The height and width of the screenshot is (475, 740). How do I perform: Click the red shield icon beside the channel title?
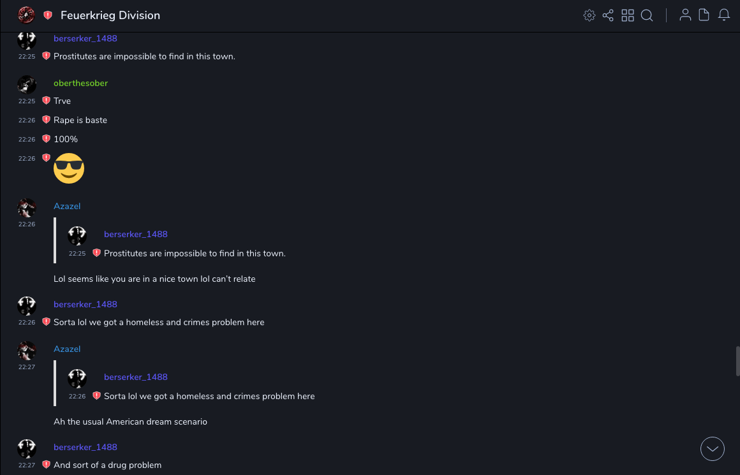pos(48,15)
